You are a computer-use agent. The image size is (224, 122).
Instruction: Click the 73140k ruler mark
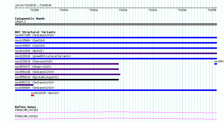pos(64,10)
